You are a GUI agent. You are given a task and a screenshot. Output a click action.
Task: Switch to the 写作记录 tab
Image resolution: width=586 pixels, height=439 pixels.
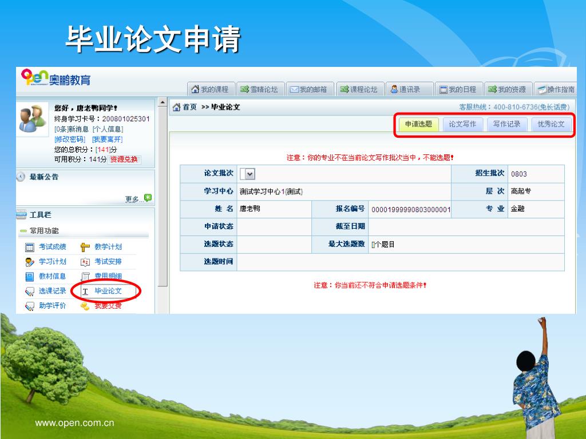pyautogui.click(x=507, y=124)
